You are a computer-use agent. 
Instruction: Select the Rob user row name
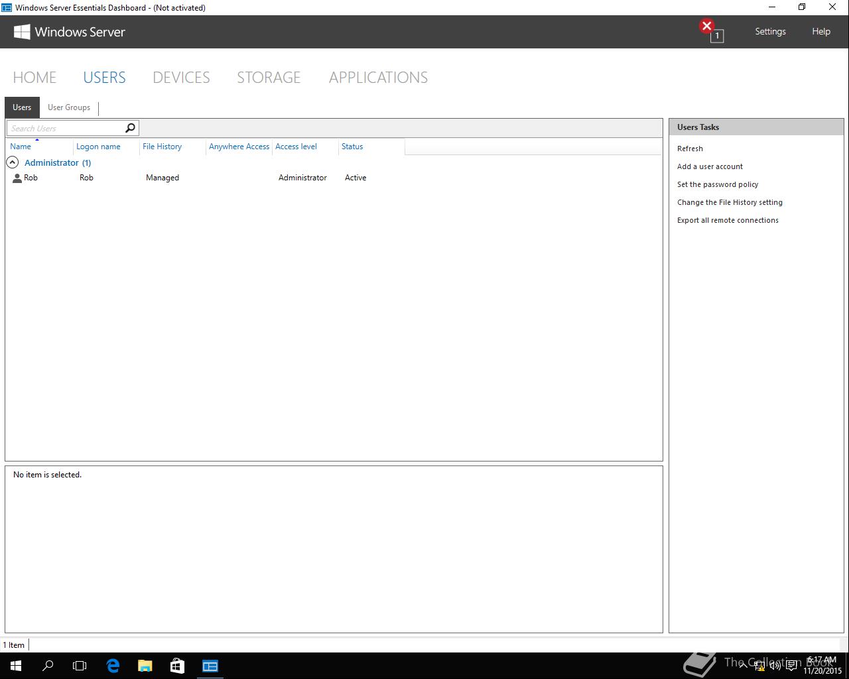point(31,178)
